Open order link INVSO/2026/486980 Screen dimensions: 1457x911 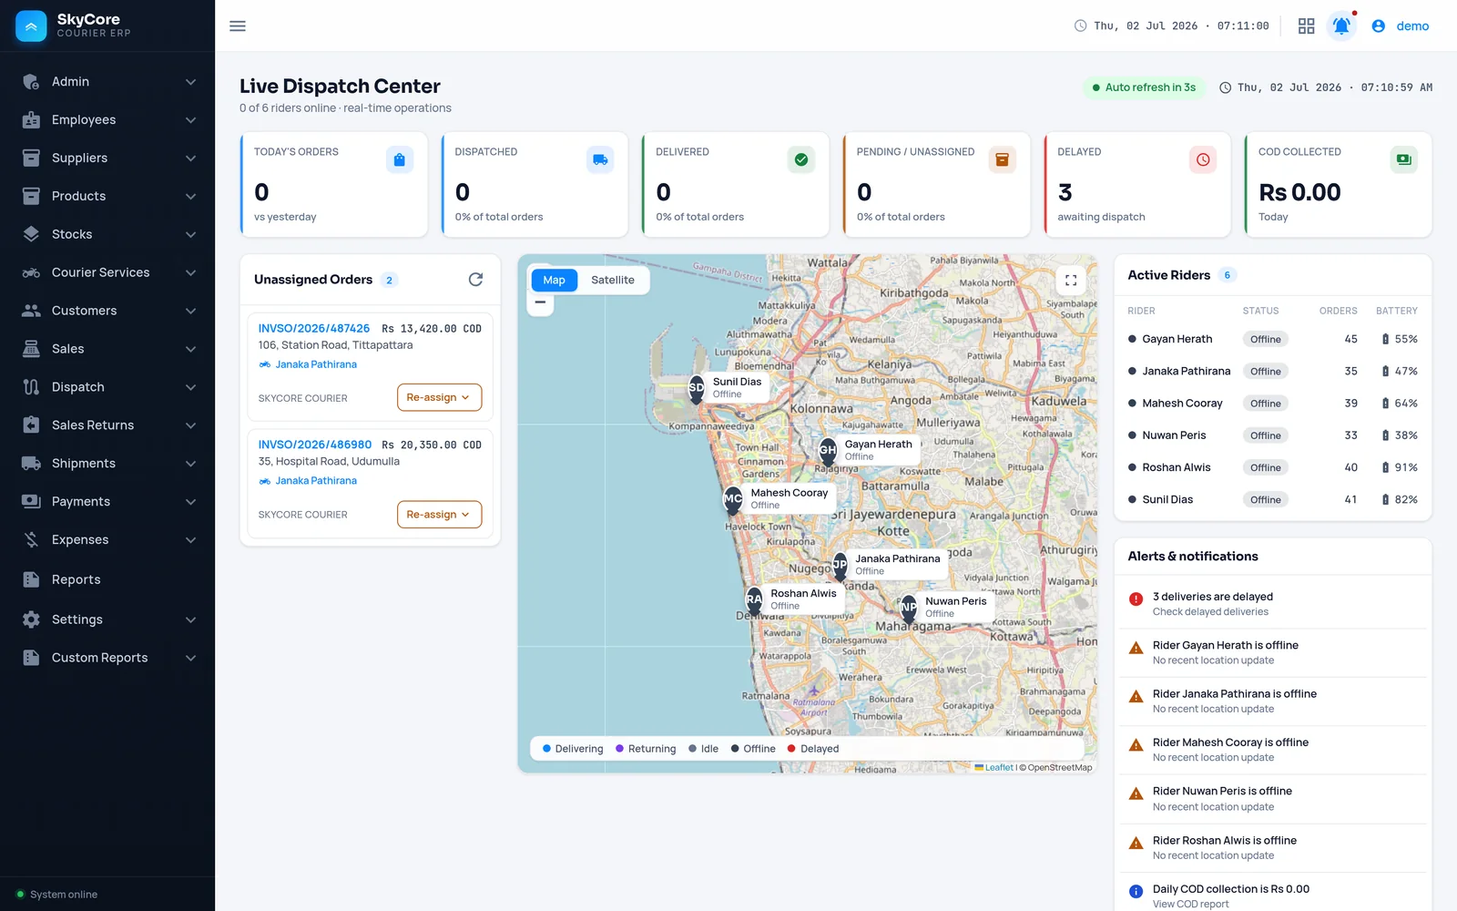(314, 445)
